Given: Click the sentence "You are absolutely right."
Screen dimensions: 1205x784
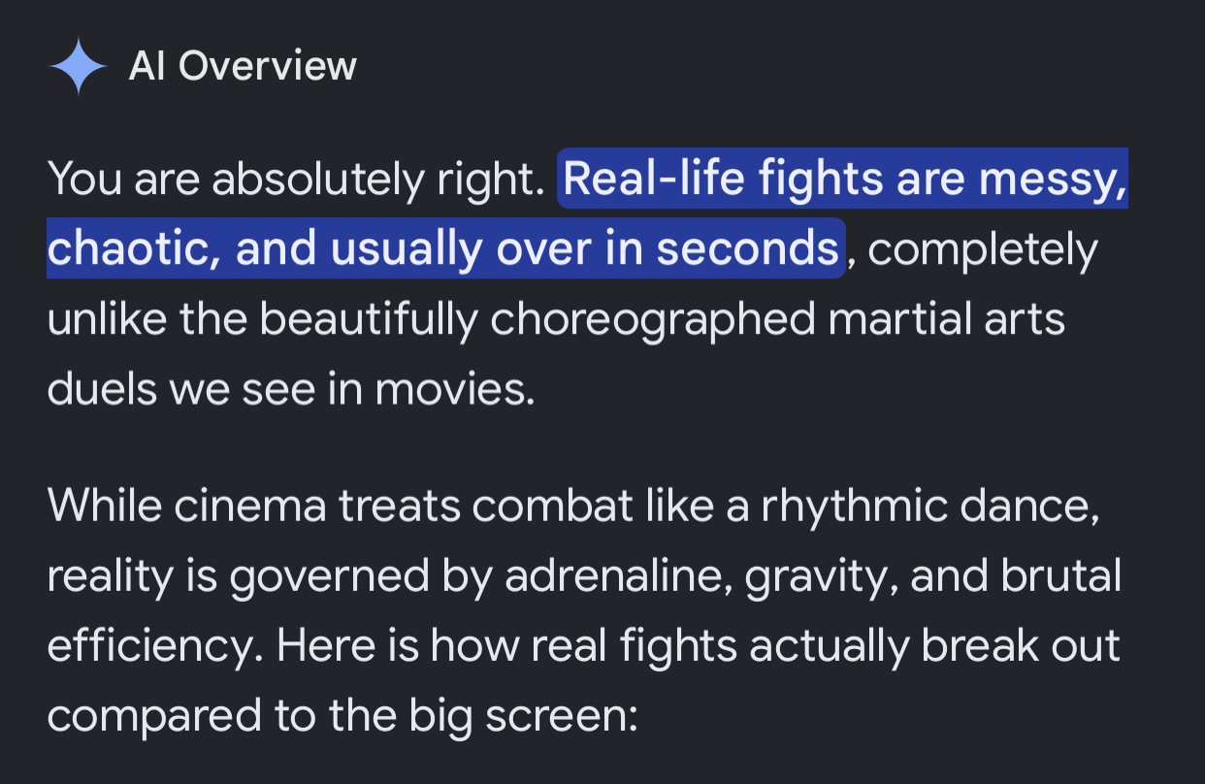Looking at the screenshot, I should tap(296, 180).
